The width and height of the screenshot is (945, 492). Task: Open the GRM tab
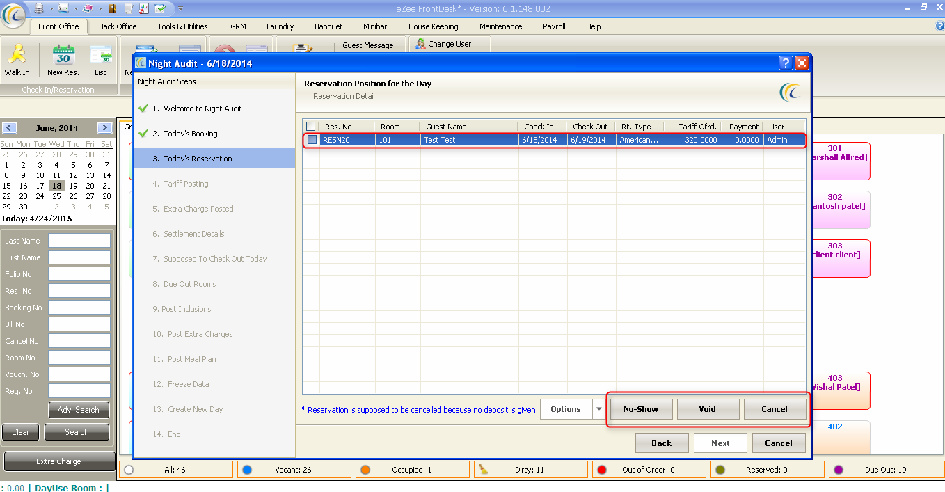click(x=238, y=26)
